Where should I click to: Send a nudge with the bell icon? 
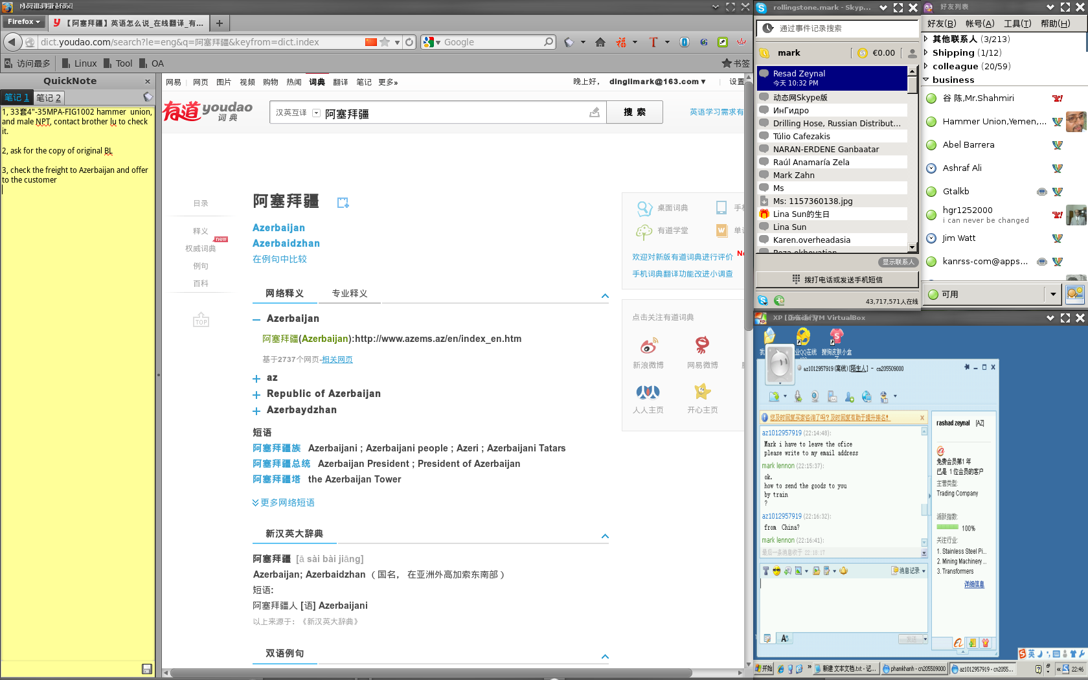[844, 571]
